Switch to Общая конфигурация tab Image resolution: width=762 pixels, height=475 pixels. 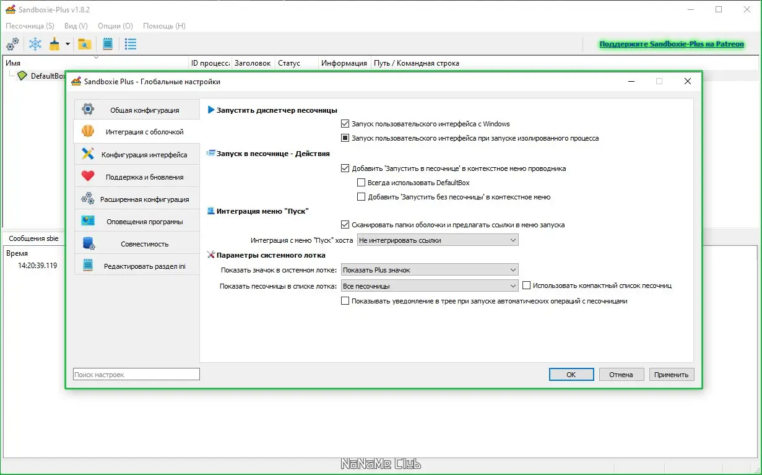pyautogui.click(x=137, y=110)
